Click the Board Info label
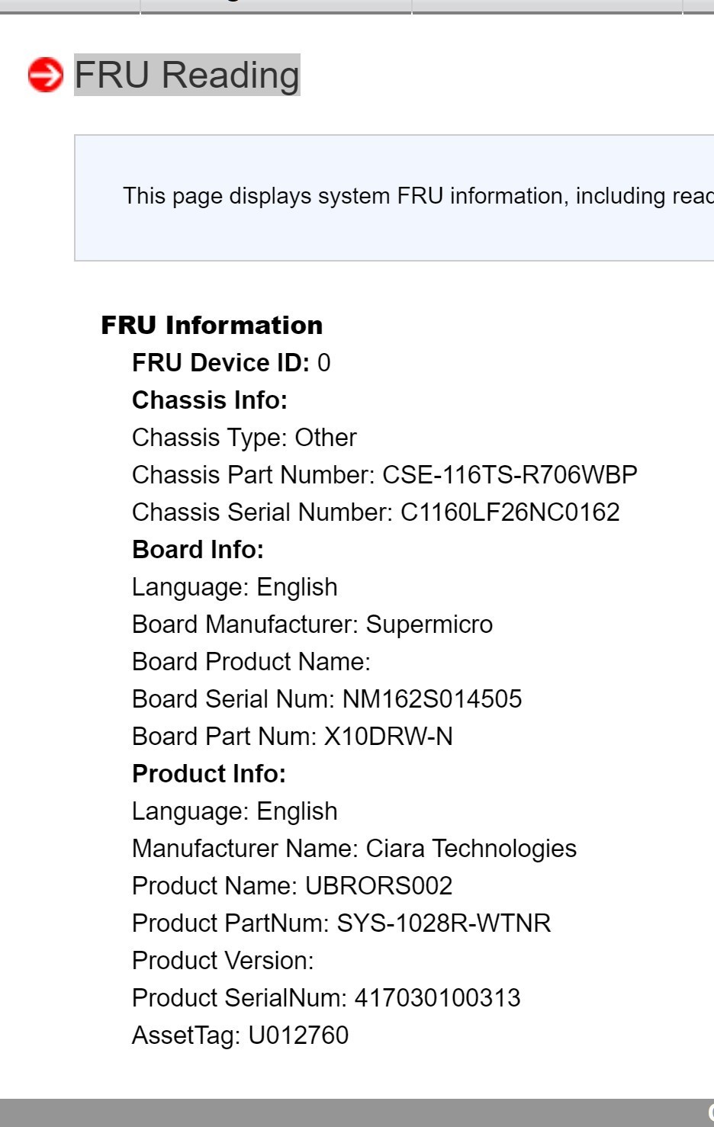This screenshot has width=714, height=1127. click(198, 549)
